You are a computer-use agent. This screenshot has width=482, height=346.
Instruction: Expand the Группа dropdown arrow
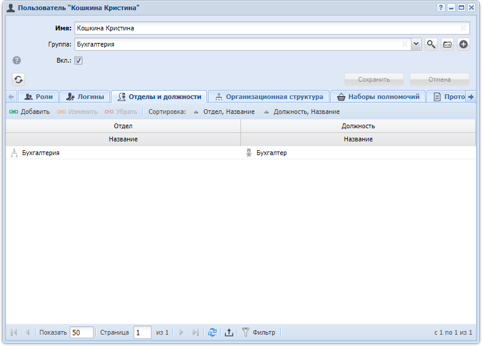click(x=416, y=44)
